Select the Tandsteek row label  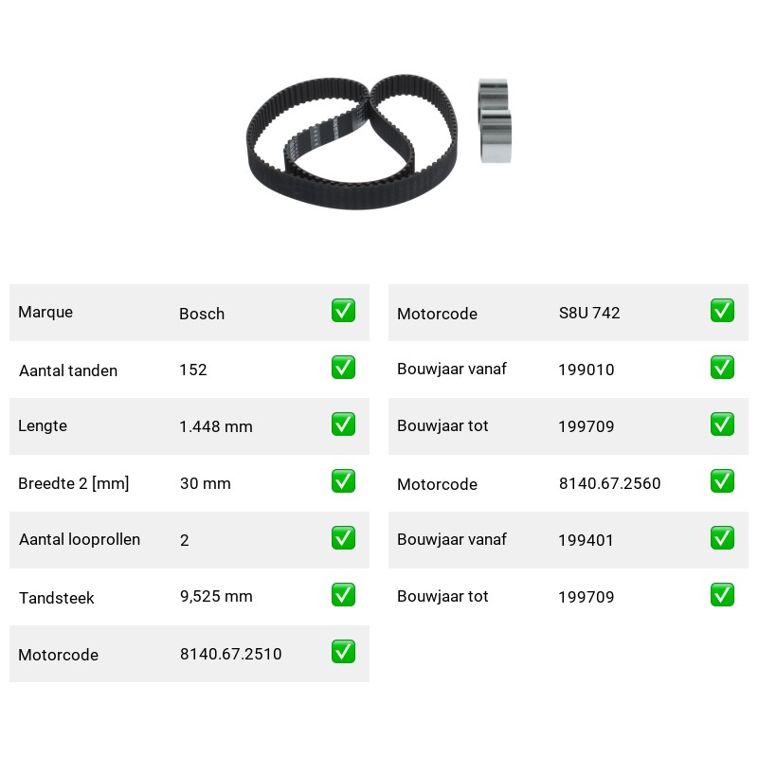(57, 598)
